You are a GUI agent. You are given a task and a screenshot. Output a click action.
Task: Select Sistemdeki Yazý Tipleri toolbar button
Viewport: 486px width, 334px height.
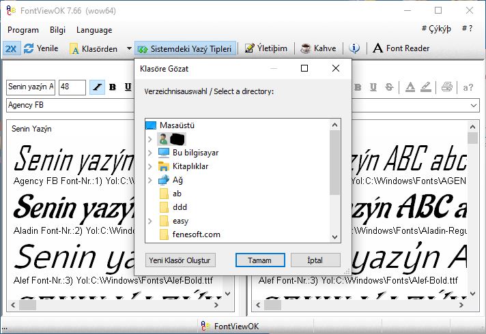coord(185,48)
